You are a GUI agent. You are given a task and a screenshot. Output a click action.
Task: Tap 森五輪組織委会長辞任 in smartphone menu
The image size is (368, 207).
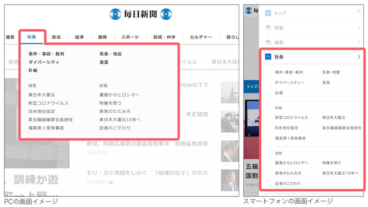(342, 128)
